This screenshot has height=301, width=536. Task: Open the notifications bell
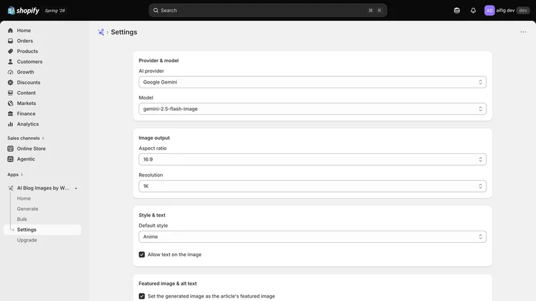coord(473,11)
